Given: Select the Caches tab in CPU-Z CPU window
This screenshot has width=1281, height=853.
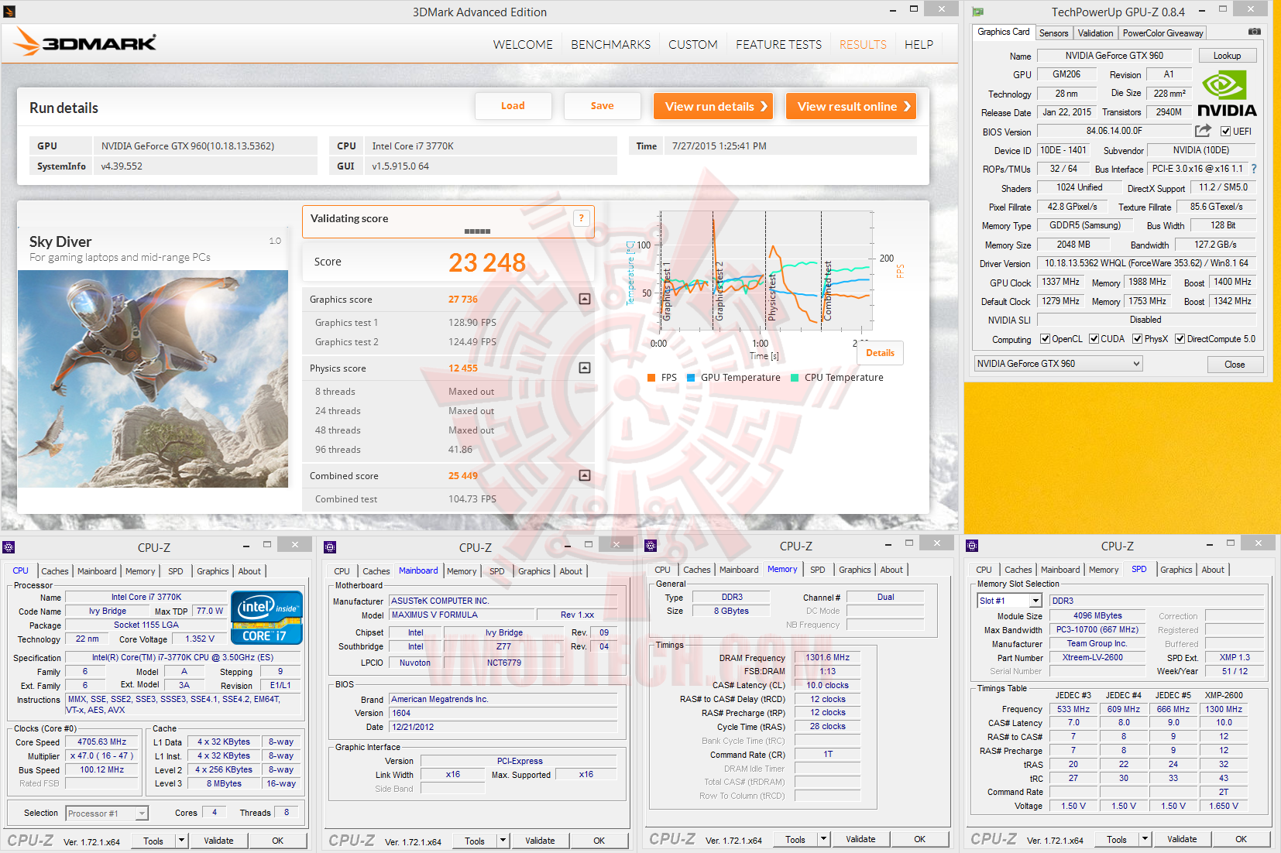Looking at the screenshot, I should (55, 571).
